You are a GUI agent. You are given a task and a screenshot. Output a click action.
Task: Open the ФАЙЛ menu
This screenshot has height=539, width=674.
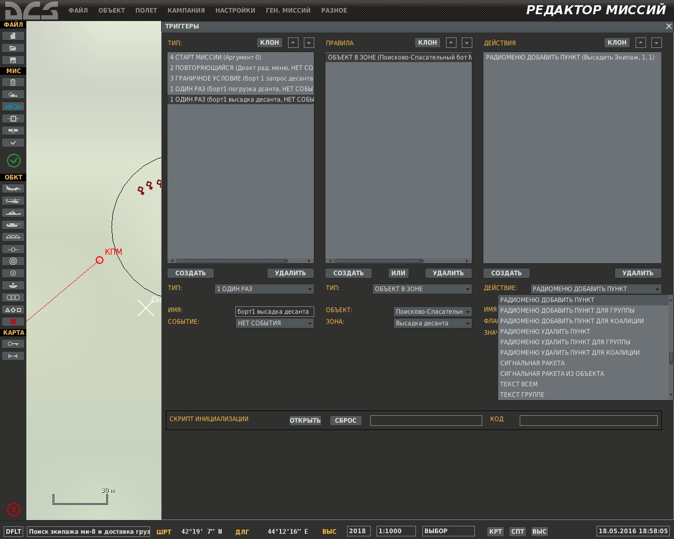click(78, 11)
